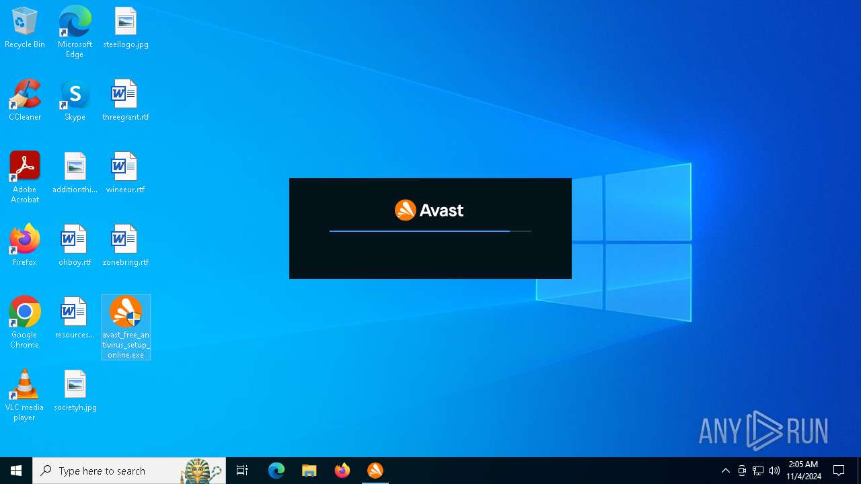Switch to the Avast installer taskbar item
The width and height of the screenshot is (861, 484).
pos(375,471)
